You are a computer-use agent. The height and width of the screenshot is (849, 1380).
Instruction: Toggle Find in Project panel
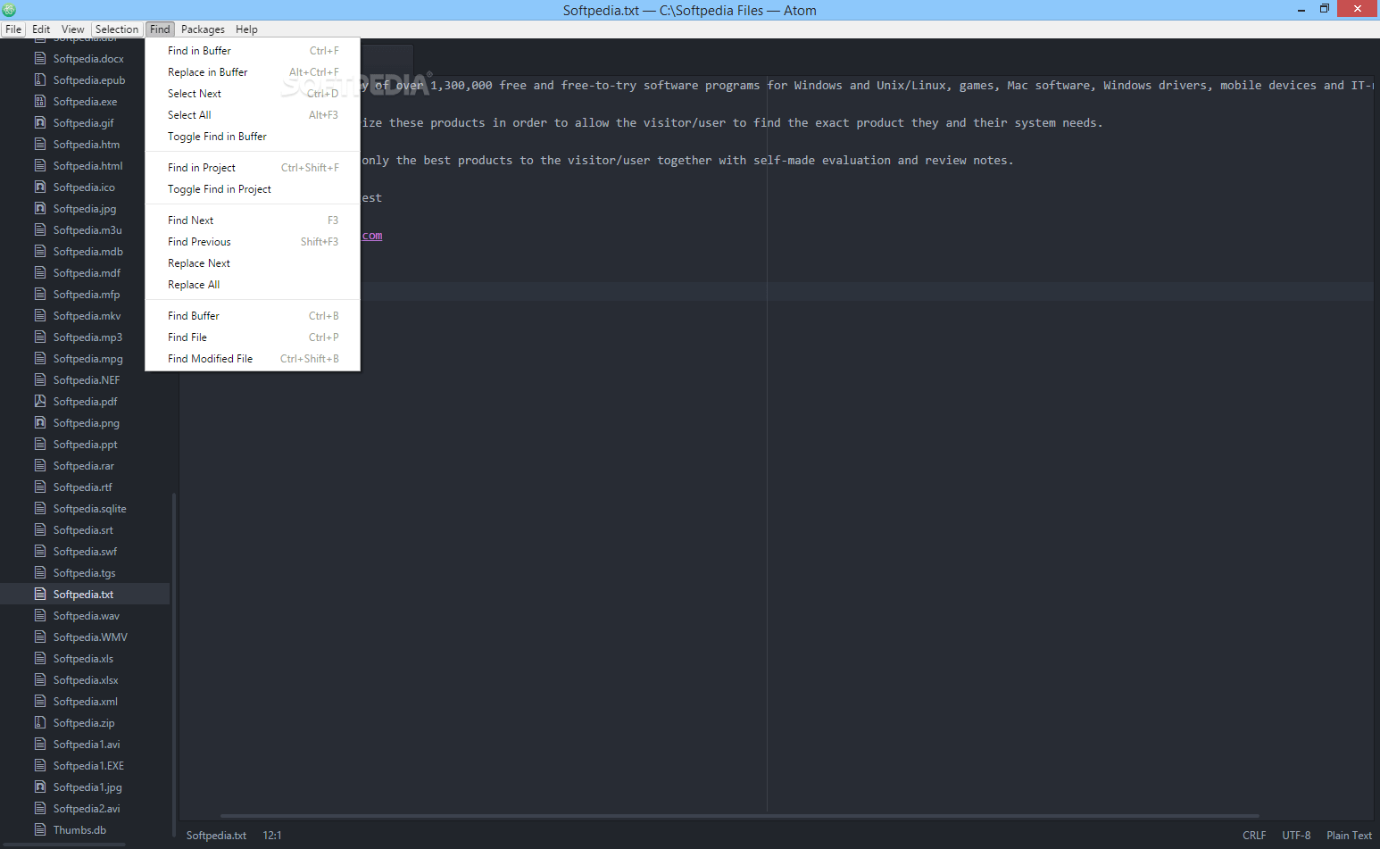pyautogui.click(x=220, y=189)
